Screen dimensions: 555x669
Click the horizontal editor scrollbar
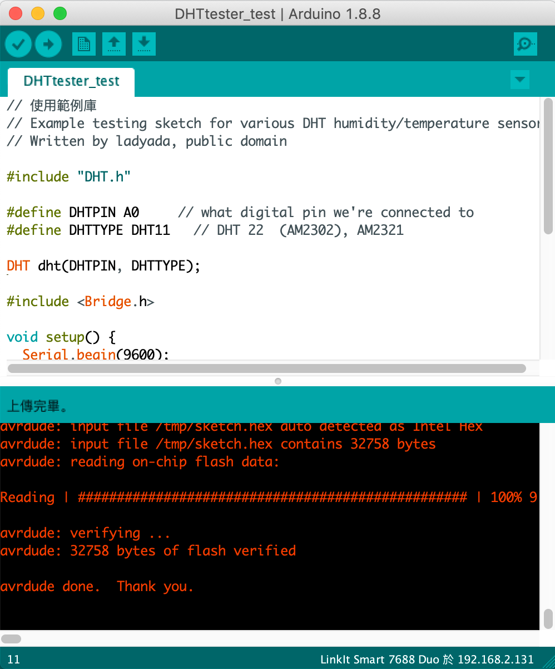(266, 368)
